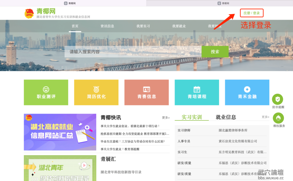
Task: Open the 简历优化 medal tile
Action: tap(96, 92)
